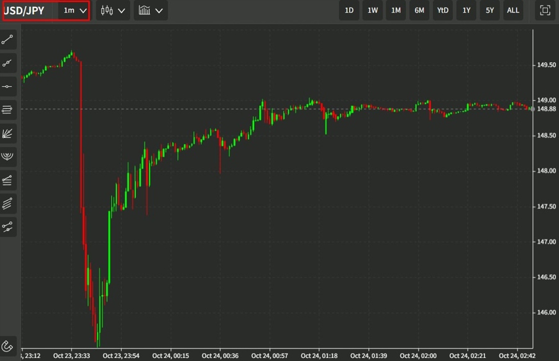Select the Trend Line drawing tool
The image size is (559, 361).
click(7, 40)
